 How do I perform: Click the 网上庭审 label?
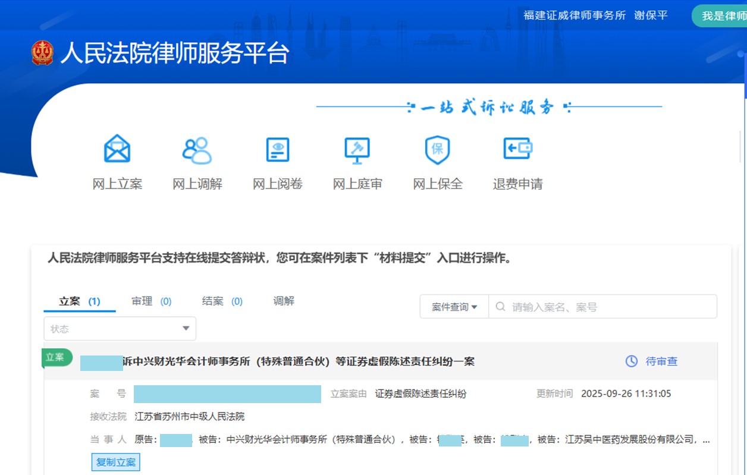point(357,184)
